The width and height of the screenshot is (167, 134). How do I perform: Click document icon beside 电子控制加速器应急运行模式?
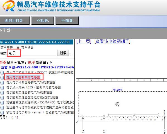coord(2,97)
